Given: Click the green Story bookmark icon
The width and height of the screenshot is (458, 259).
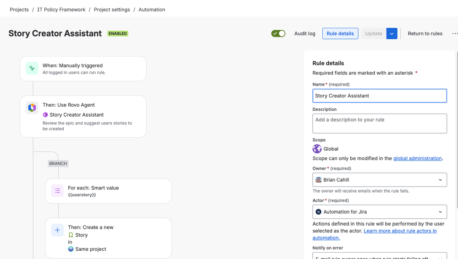Looking at the screenshot, I should pos(71,235).
